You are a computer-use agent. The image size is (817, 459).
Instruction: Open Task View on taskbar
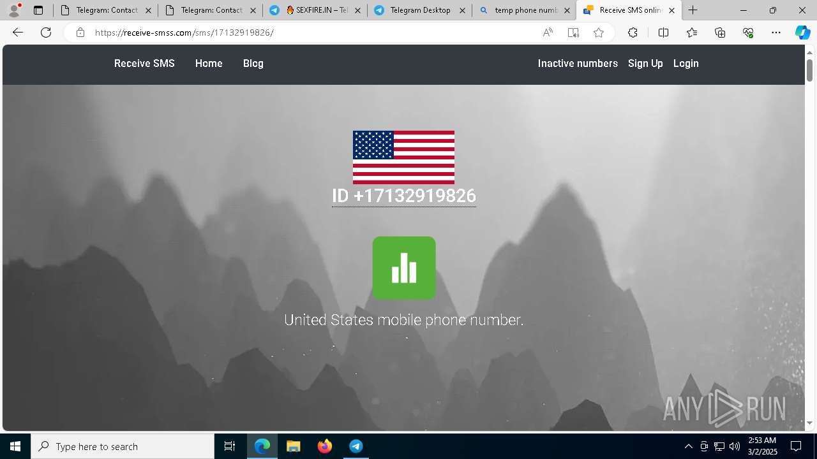230,446
